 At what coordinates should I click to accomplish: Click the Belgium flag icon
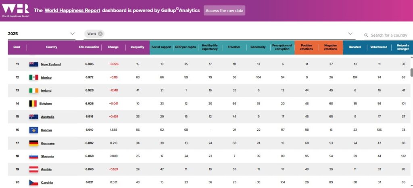pyautogui.click(x=33, y=104)
